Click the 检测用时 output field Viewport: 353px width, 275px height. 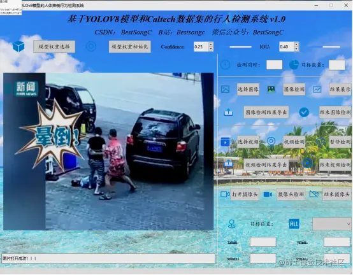274,65
